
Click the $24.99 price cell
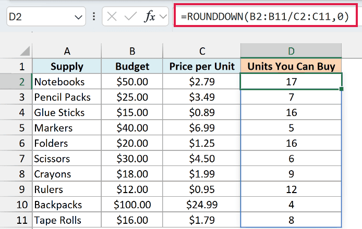pos(202,205)
